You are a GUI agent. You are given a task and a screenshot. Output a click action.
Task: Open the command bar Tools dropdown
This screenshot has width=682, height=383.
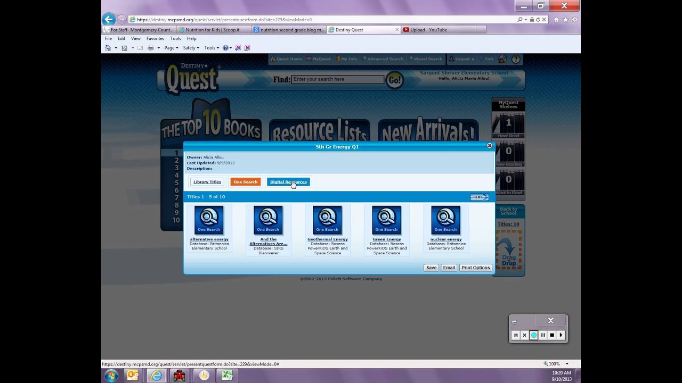tap(212, 48)
